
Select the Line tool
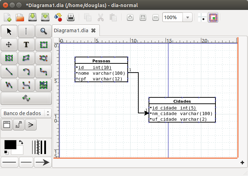(9, 71)
